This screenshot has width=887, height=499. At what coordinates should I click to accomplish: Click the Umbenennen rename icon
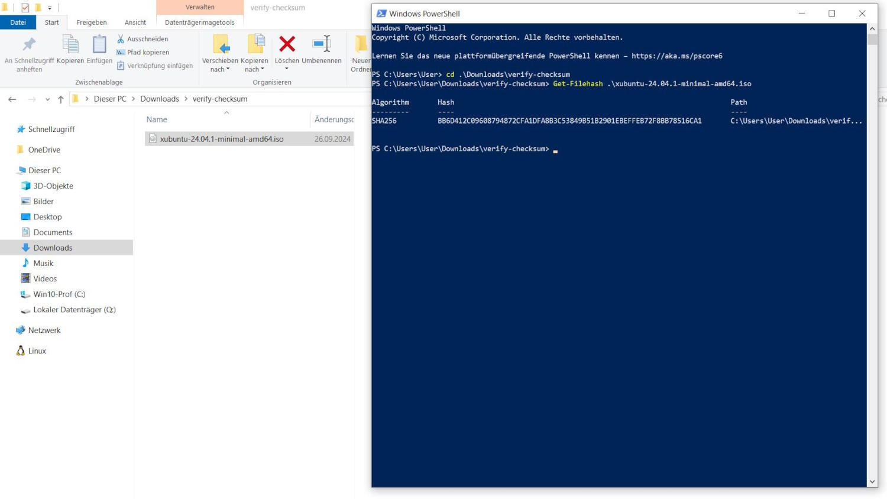tap(322, 44)
